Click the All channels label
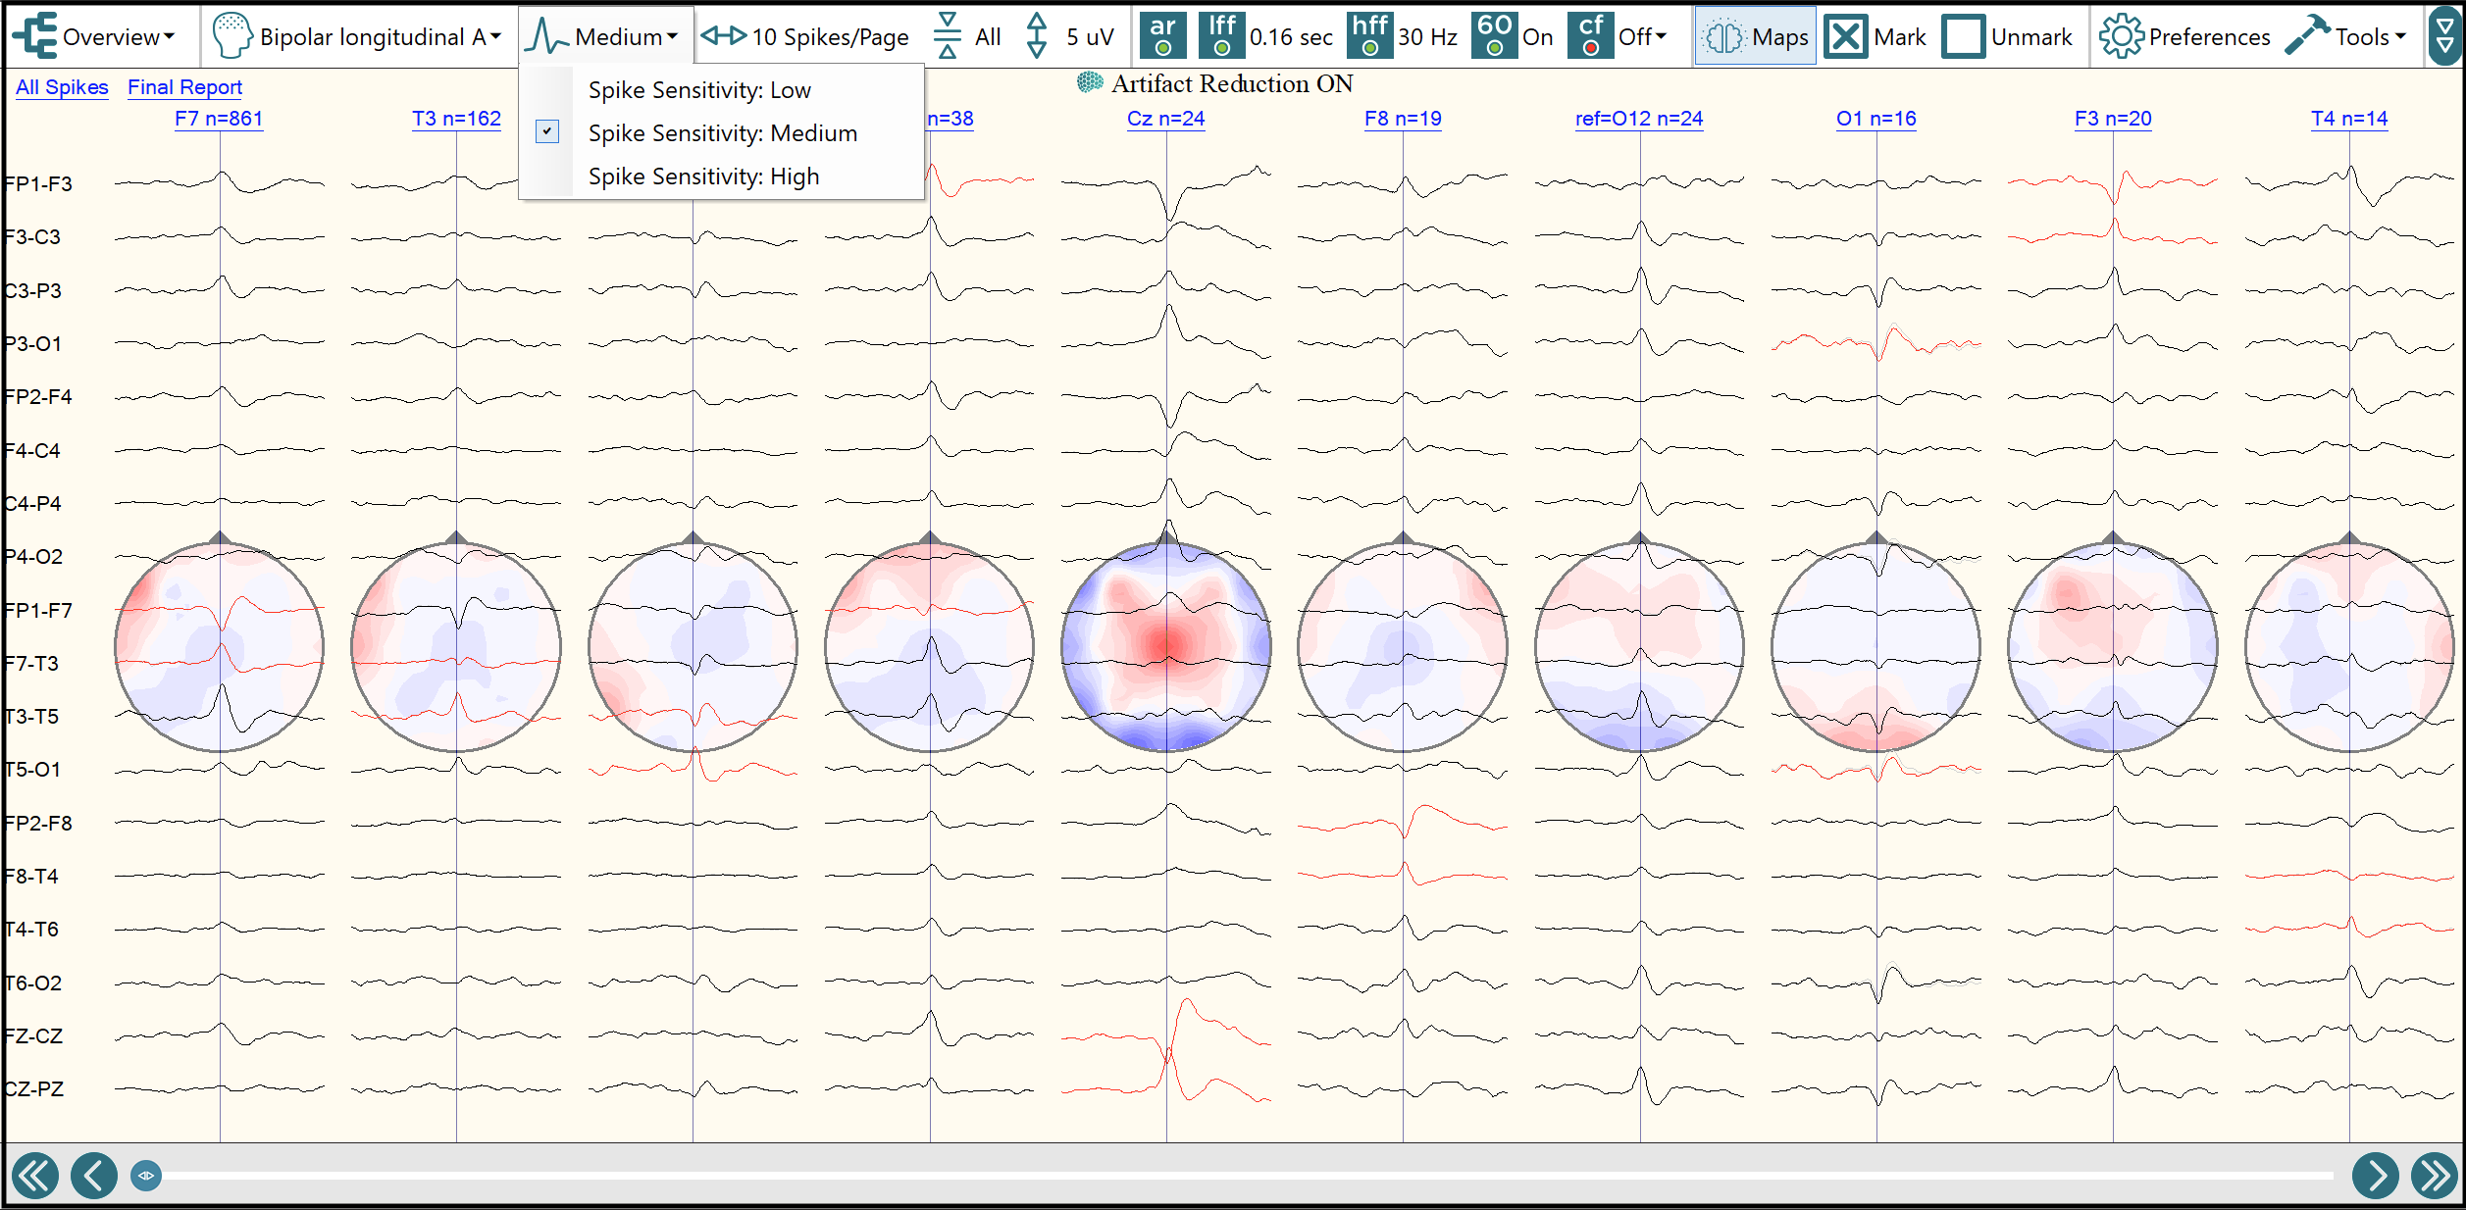Viewport: 2466px width, 1210px height. point(988,37)
